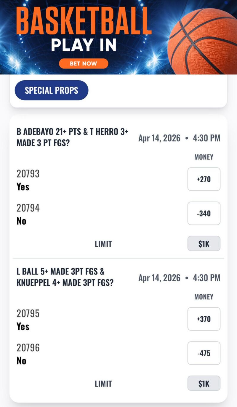Image resolution: width=237 pixels, height=407 pixels.
Task: Click the MONEY column header on the first prop
Action: click(204, 157)
